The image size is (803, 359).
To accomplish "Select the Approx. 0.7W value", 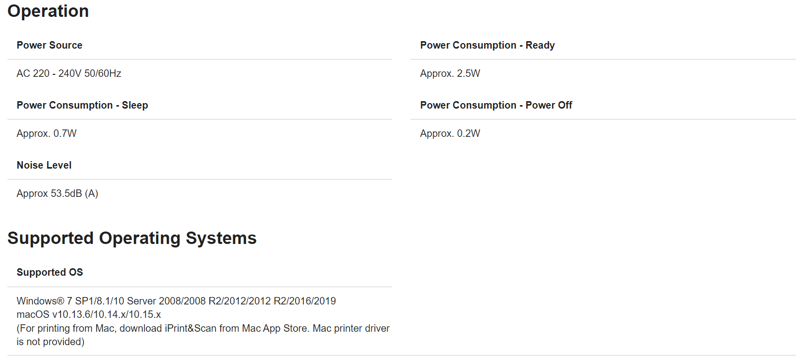I will [47, 133].
